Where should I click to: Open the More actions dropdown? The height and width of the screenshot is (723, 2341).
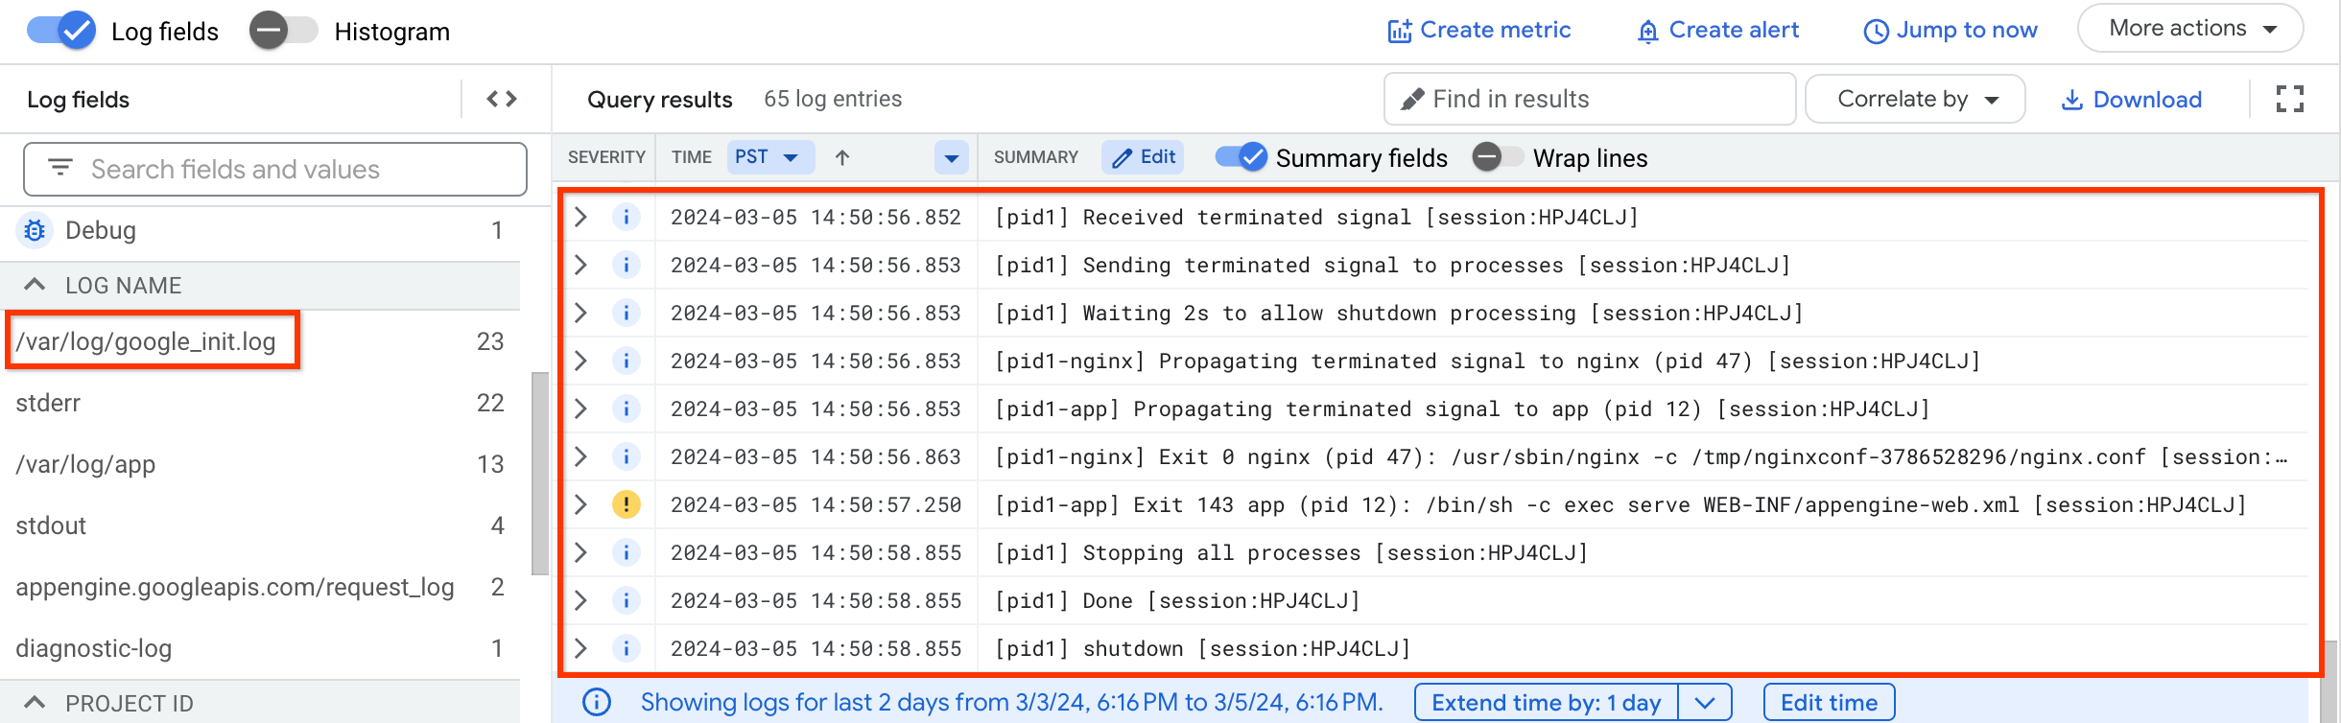pyautogui.click(x=2189, y=29)
